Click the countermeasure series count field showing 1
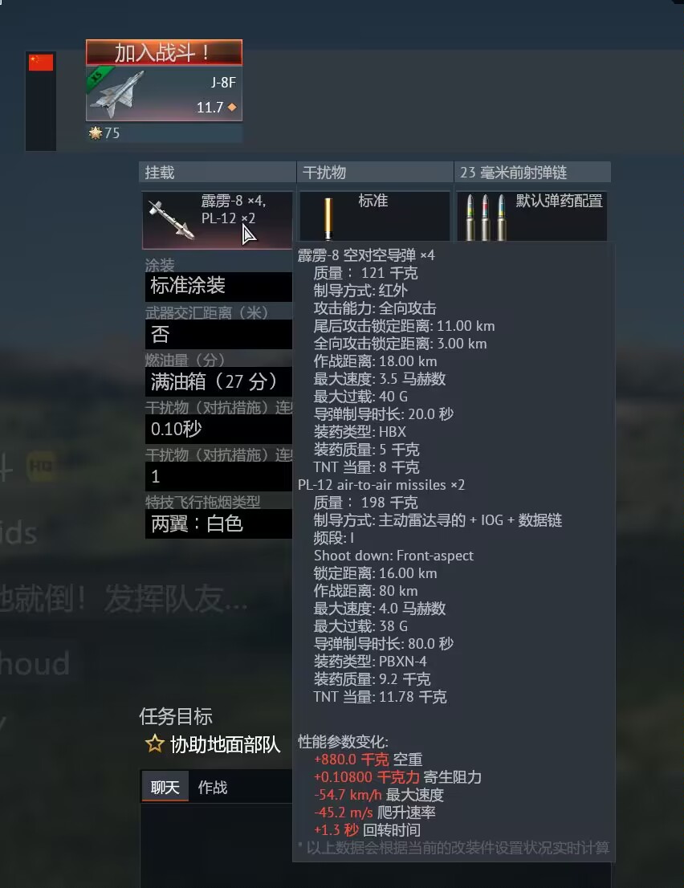 [x=218, y=477]
